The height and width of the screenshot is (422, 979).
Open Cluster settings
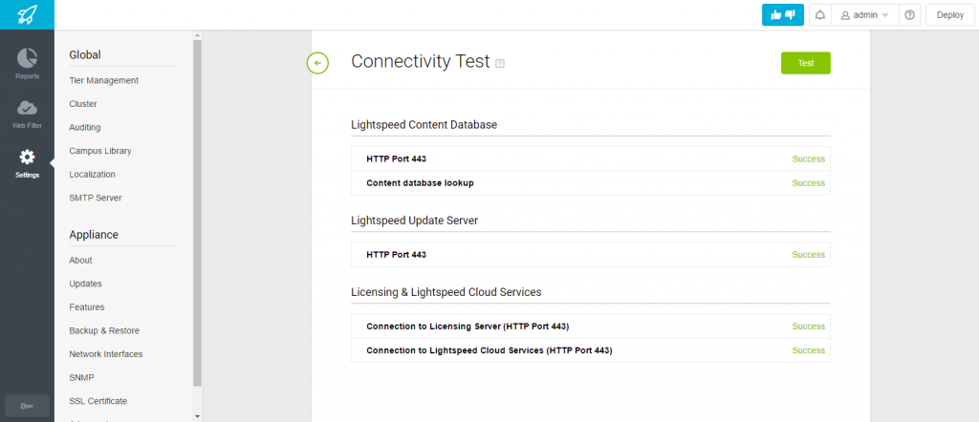point(83,104)
